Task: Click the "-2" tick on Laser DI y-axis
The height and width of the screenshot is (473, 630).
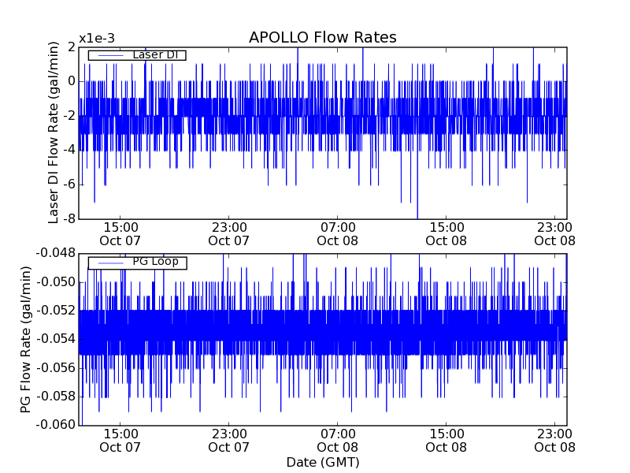Action: pyautogui.click(x=69, y=116)
